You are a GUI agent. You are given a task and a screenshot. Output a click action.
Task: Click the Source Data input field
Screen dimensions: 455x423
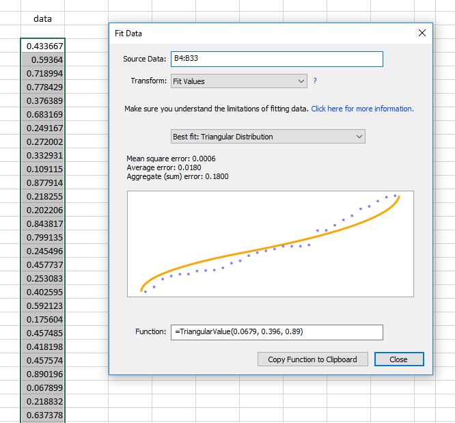click(x=276, y=59)
